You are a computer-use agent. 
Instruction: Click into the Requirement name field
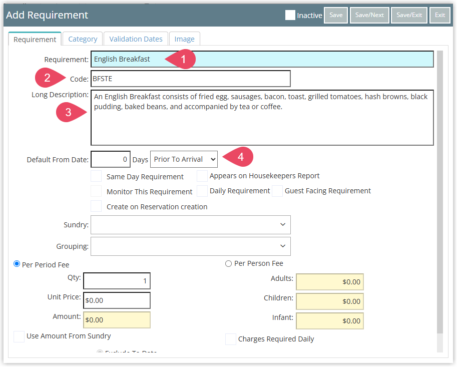pyautogui.click(x=262, y=59)
